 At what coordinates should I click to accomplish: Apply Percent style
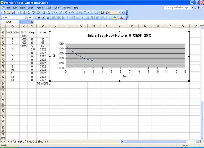pos(78,18)
